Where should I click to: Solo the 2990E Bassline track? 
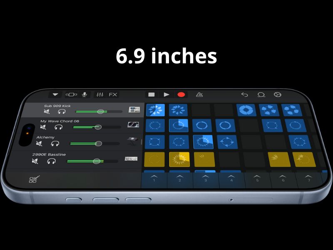click(51, 161)
